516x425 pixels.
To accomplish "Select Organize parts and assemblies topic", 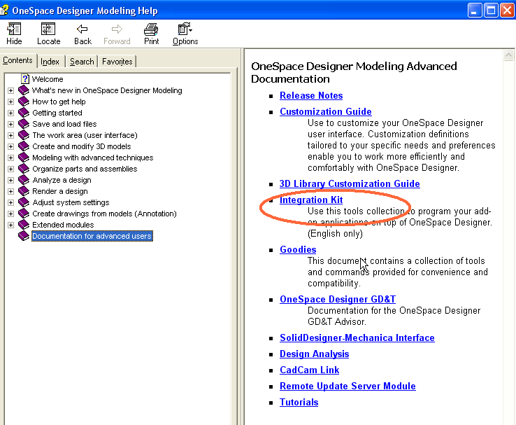I will pos(85,169).
